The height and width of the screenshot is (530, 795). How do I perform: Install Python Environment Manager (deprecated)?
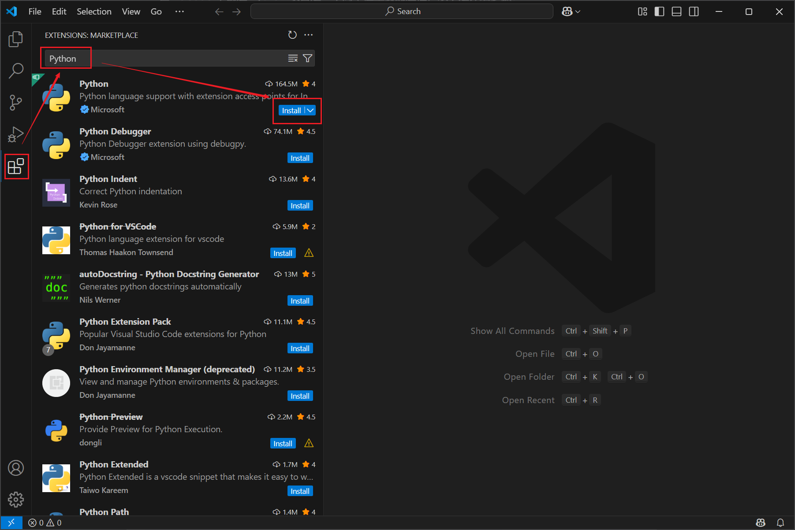coord(300,396)
